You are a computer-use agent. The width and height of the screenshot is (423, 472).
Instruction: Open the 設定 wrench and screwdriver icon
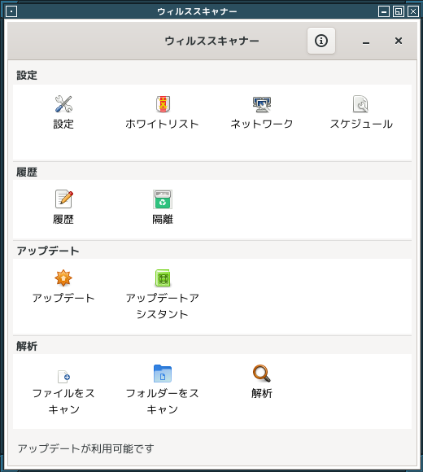(63, 104)
